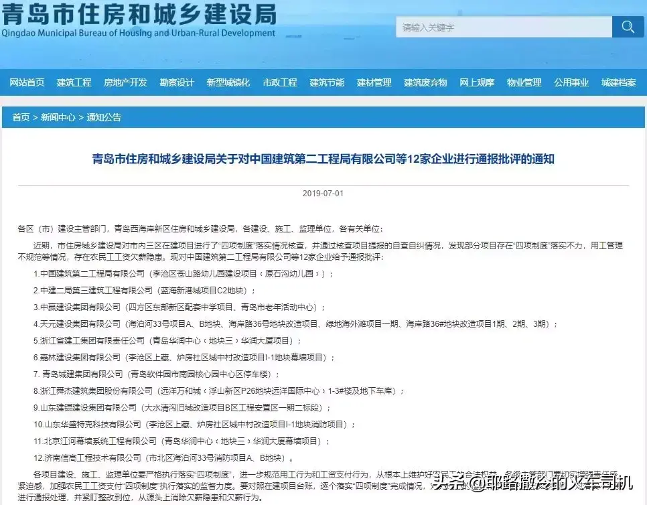
Task: Click list item 12 济南信高工程技术有限公司
Action: (x=164, y=458)
